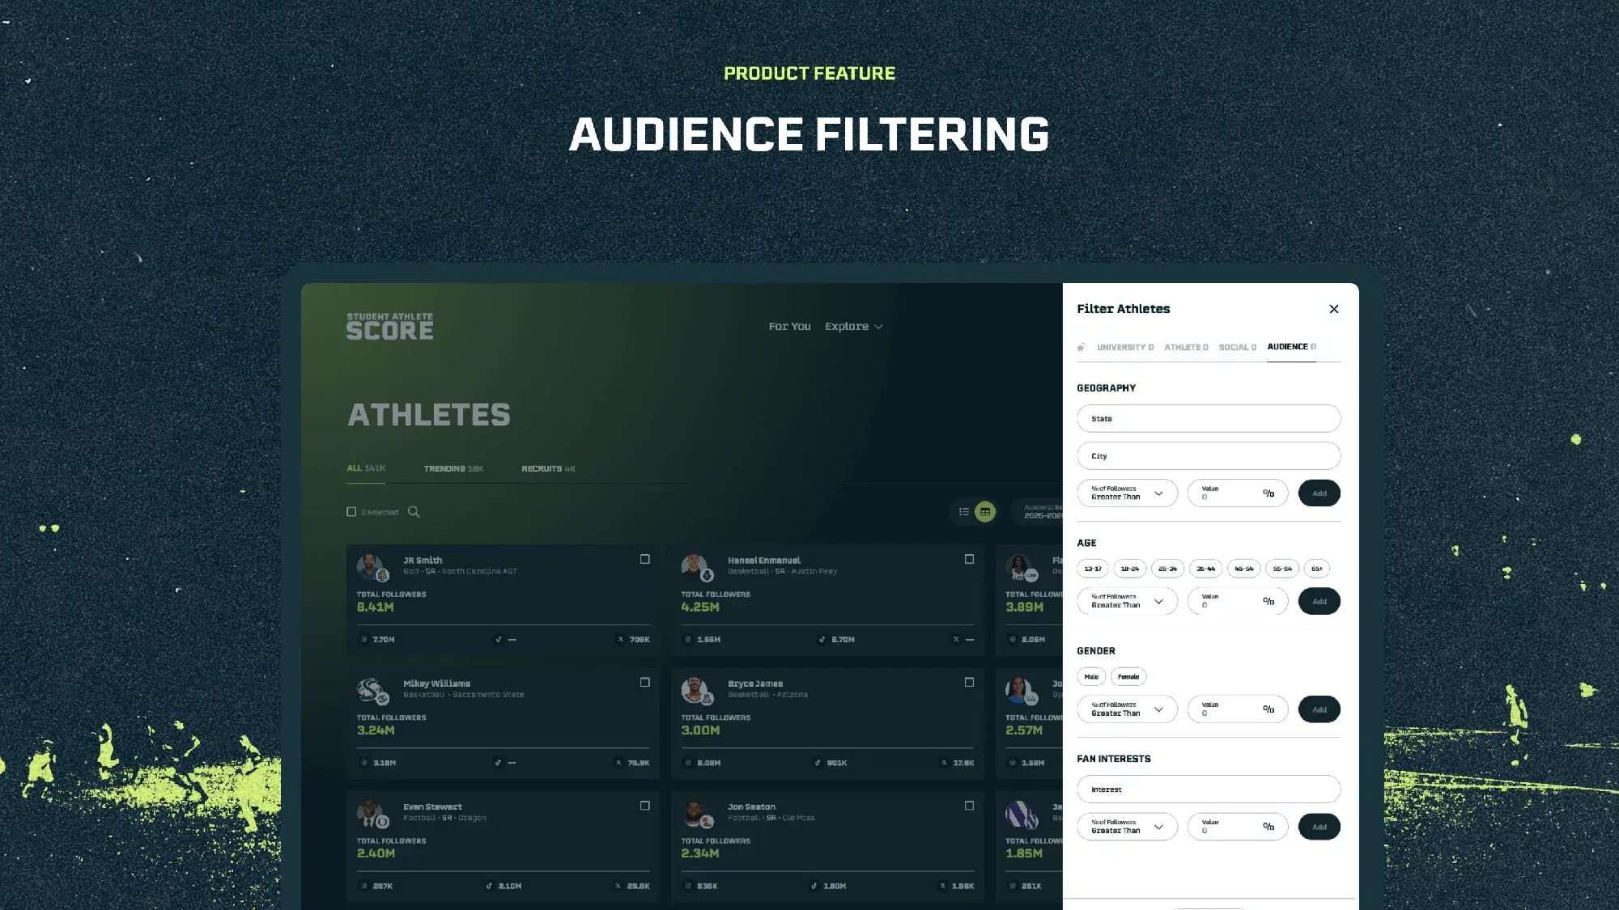Open Fan Interests '% of Followers' dropdown
The width and height of the screenshot is (1619, 910).
click(1128, 827)
